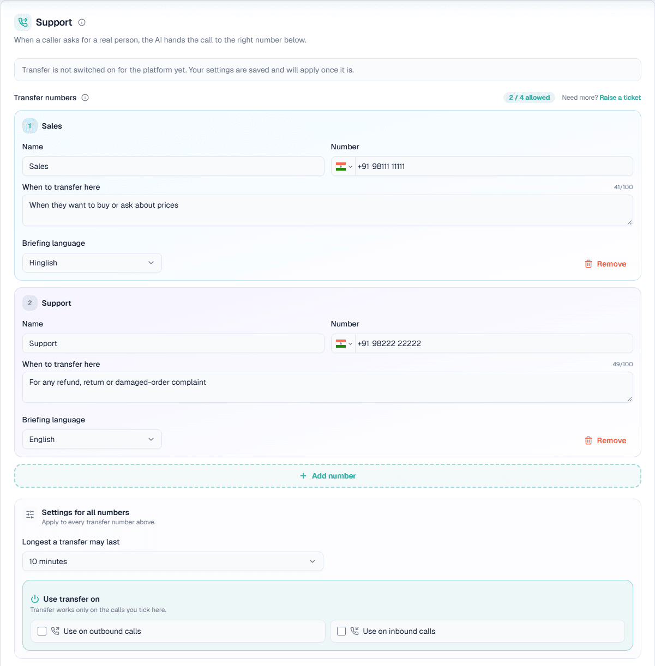Remove the Sales transfer number
The width and height of the screenshot is (655, 666).
(x=605, y=264)
